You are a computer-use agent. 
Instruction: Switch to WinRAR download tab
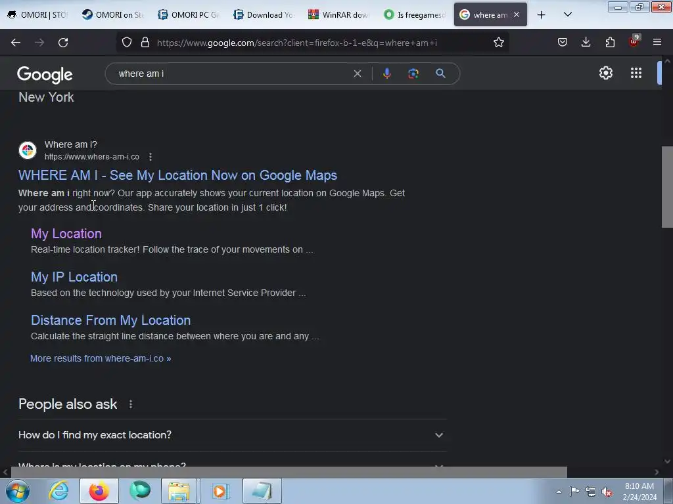point(339,14)
